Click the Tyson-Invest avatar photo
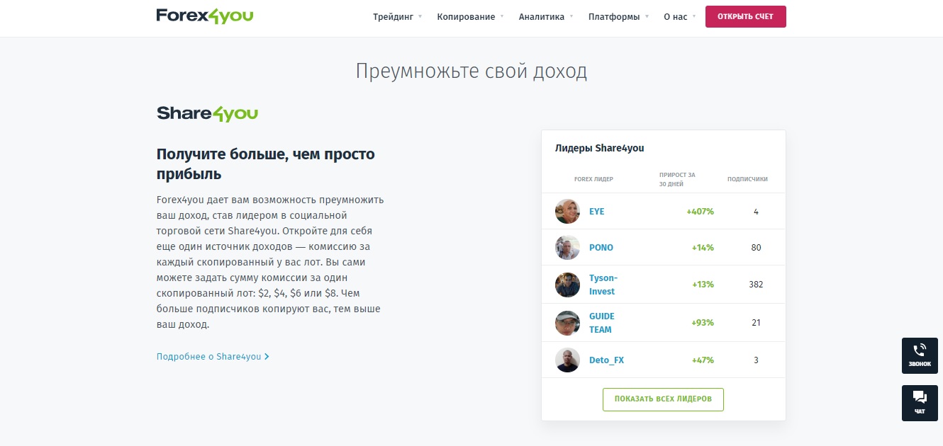943x446 pixels. [567, 284]
